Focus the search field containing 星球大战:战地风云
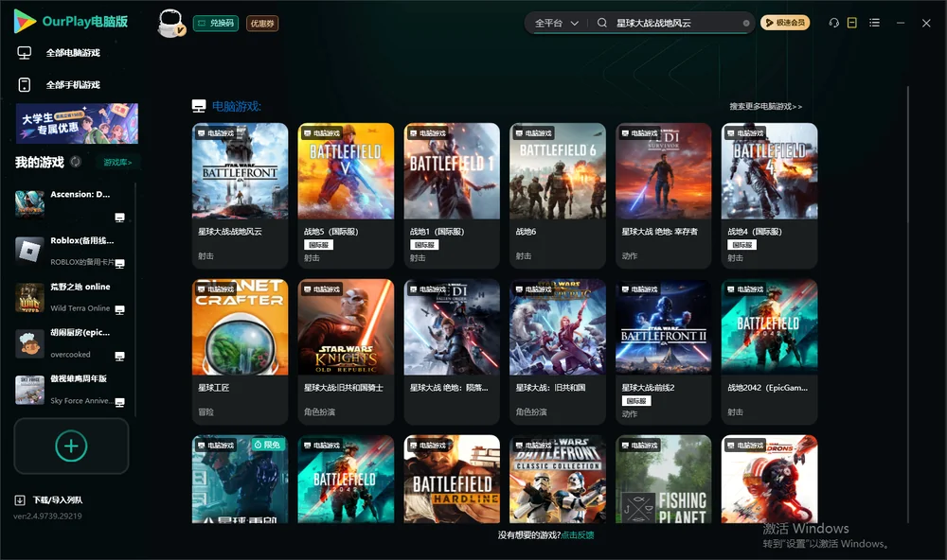This screenshot has width=947, height=560. point(678,23)
